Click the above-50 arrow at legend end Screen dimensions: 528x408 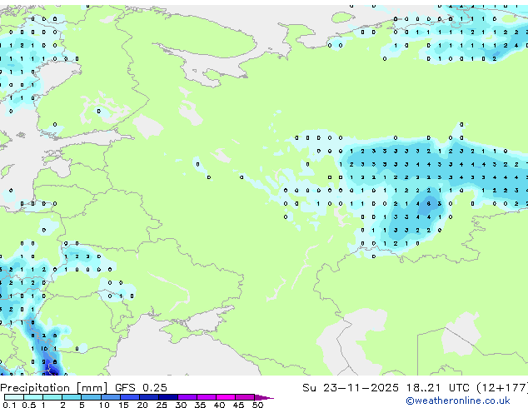263,397
